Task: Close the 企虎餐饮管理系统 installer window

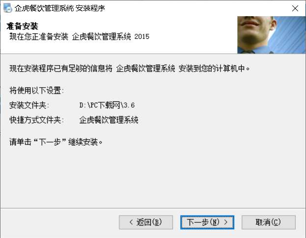Action: (x=295, y=8)
